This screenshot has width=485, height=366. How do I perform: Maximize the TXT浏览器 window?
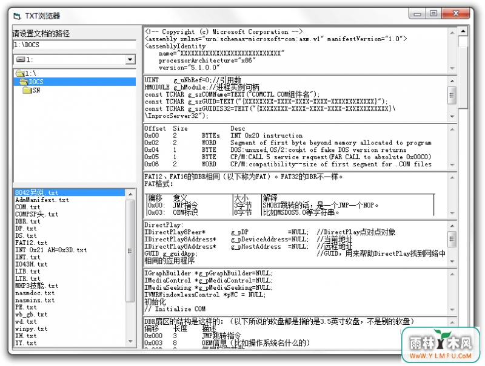click(433, 13)
